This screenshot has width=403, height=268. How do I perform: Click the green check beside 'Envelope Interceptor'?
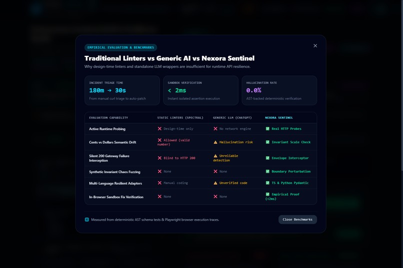tap(267, 158)
